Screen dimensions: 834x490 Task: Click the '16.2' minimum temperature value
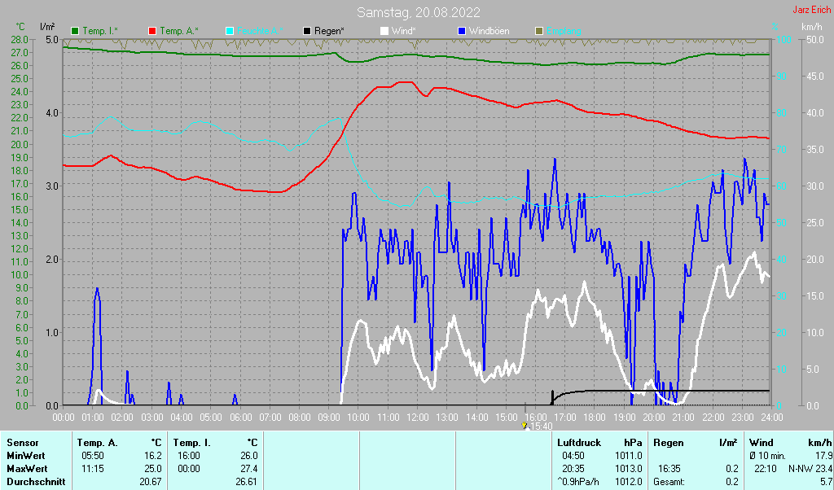coord(152,456)
